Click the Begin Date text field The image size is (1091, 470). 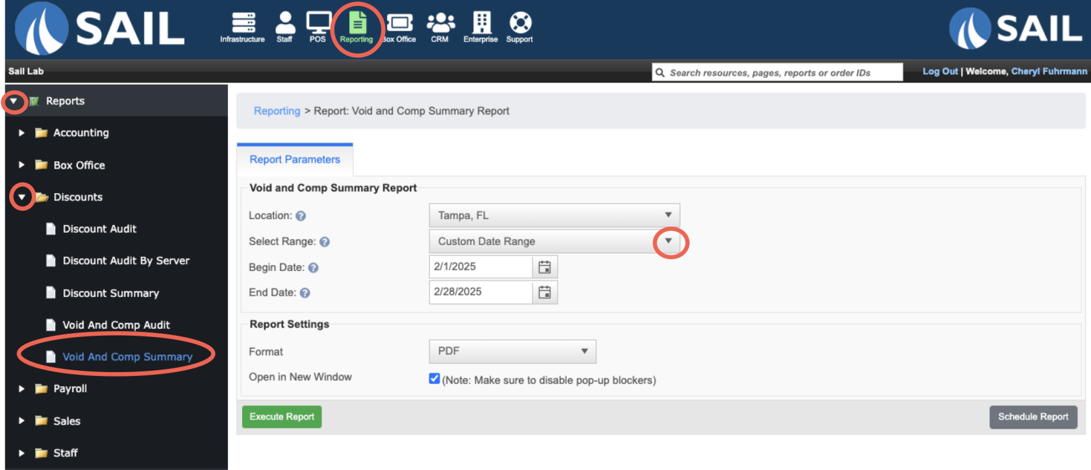coord(481,267)
